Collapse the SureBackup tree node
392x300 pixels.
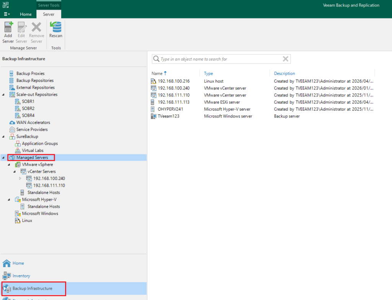(x=3, y=137)
